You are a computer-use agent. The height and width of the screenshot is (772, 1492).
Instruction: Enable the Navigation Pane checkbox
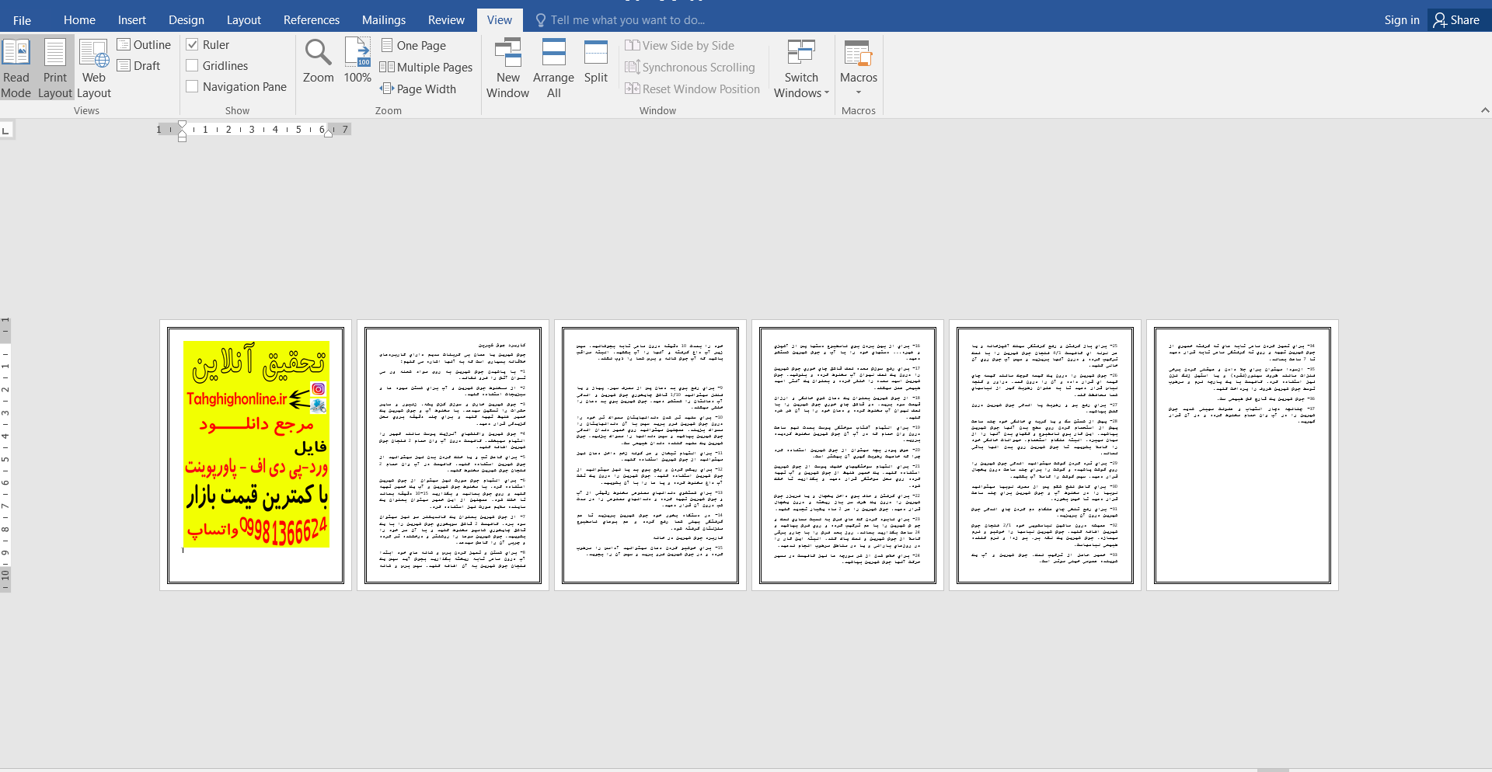pyautogui.click(x=192, y=87)
